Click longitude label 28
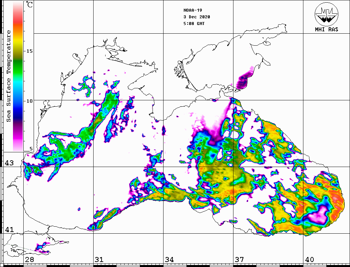This screenshot has height=267, width=350. pos(29,260)
